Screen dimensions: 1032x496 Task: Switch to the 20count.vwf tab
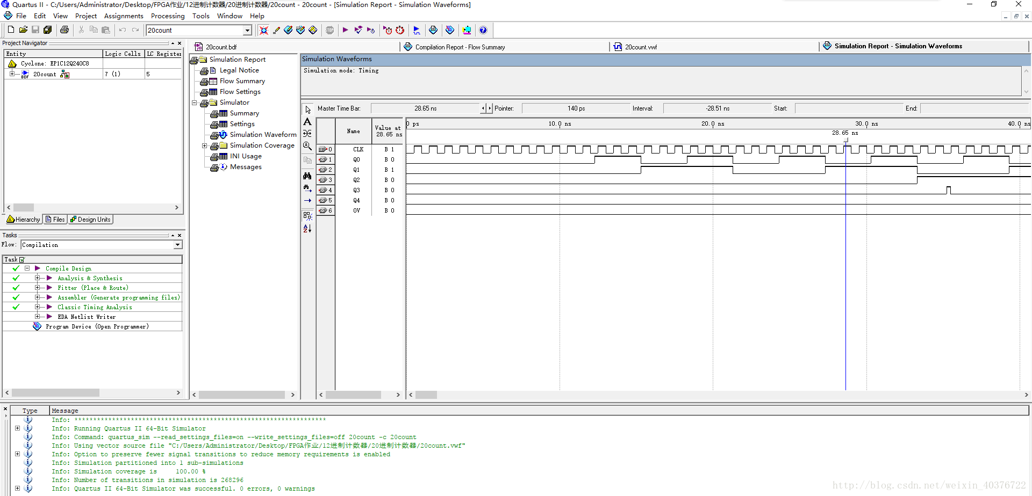coord(640,47)
